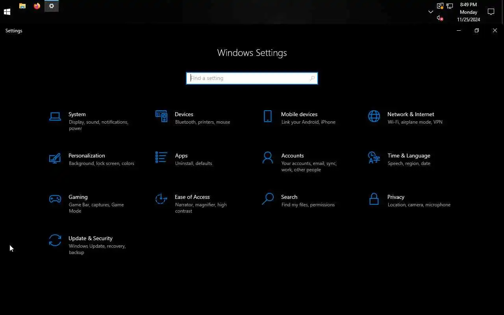Click 'Narrator, magnifier, high contrast' text
The width and height of the screenshot is (504, 315).
201,208
